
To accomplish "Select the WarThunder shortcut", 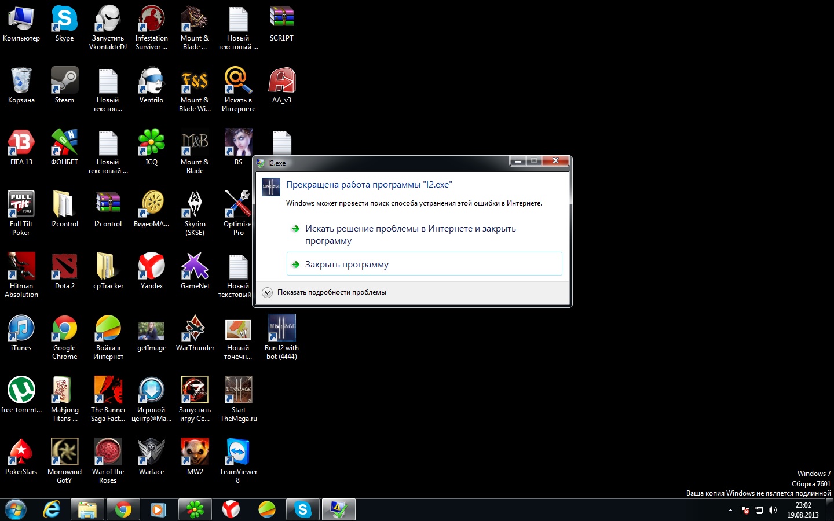I will 195,334.
